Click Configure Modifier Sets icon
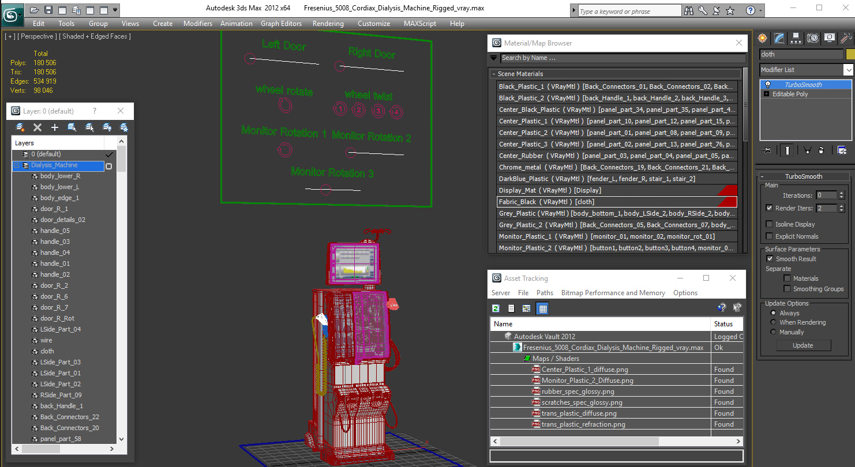 (842, 150)
